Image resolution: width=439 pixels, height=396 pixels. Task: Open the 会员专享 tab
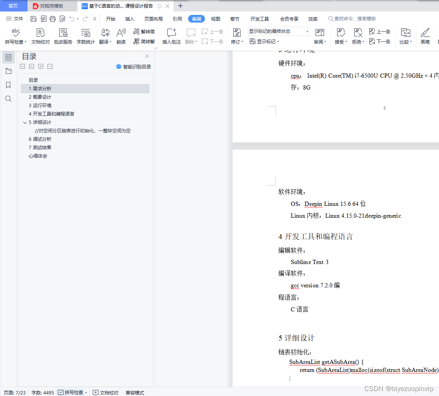click(x=289, y=19)
